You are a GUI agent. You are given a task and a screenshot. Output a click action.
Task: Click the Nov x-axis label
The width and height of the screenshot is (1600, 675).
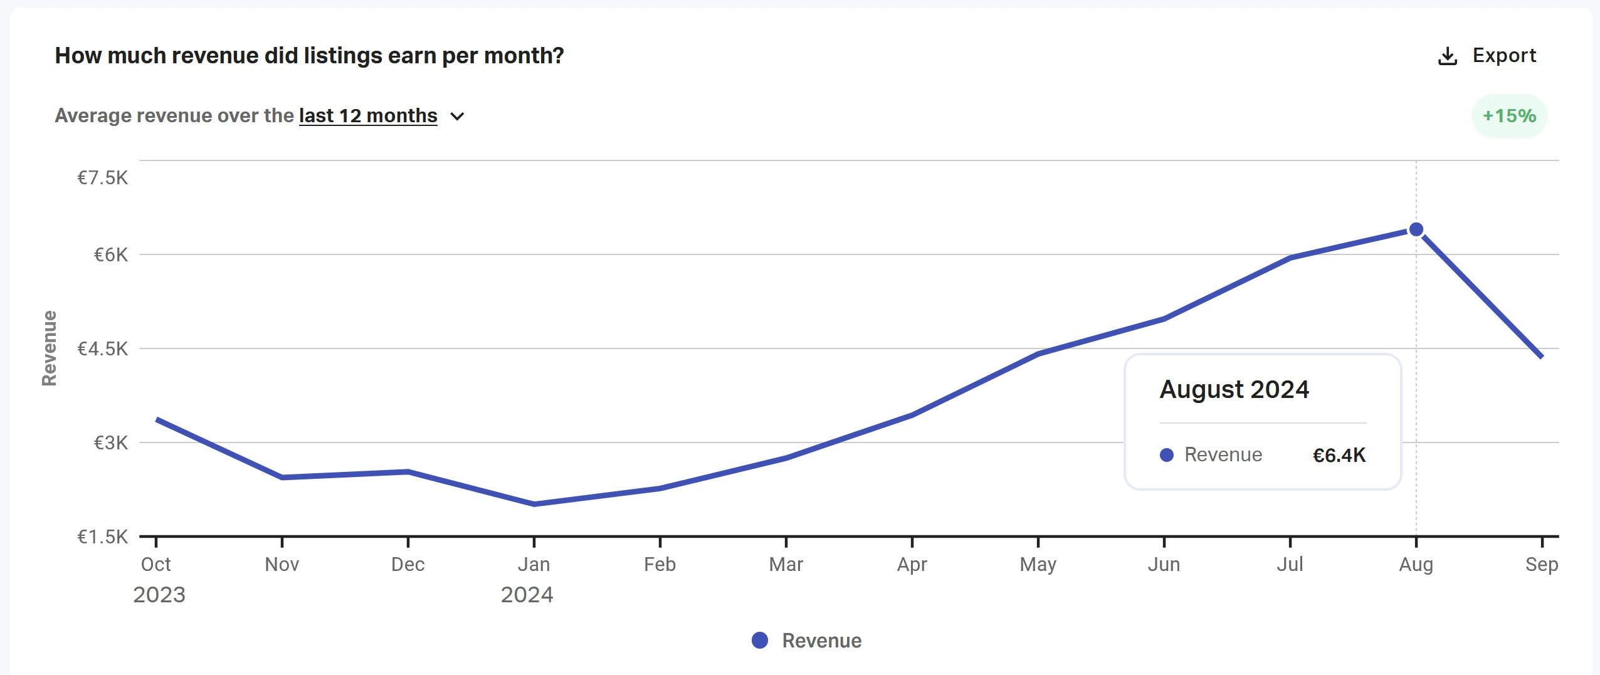pyautogui.click(x=282, y=564)
